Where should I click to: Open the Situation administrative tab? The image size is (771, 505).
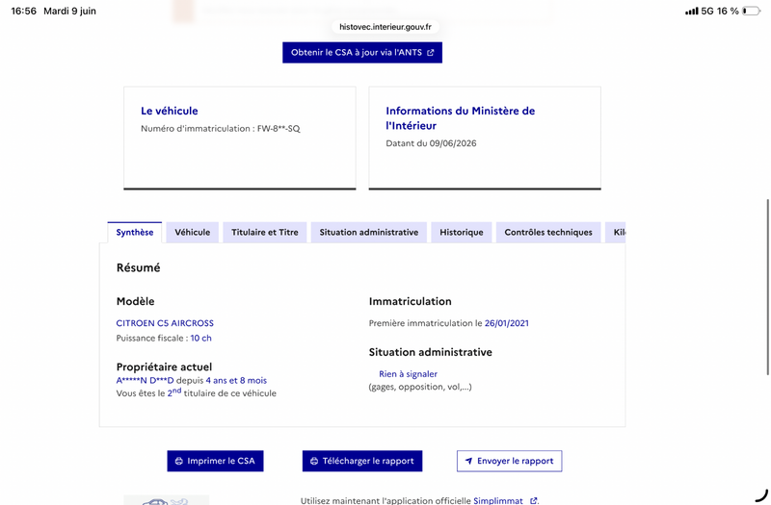[369, 232]
